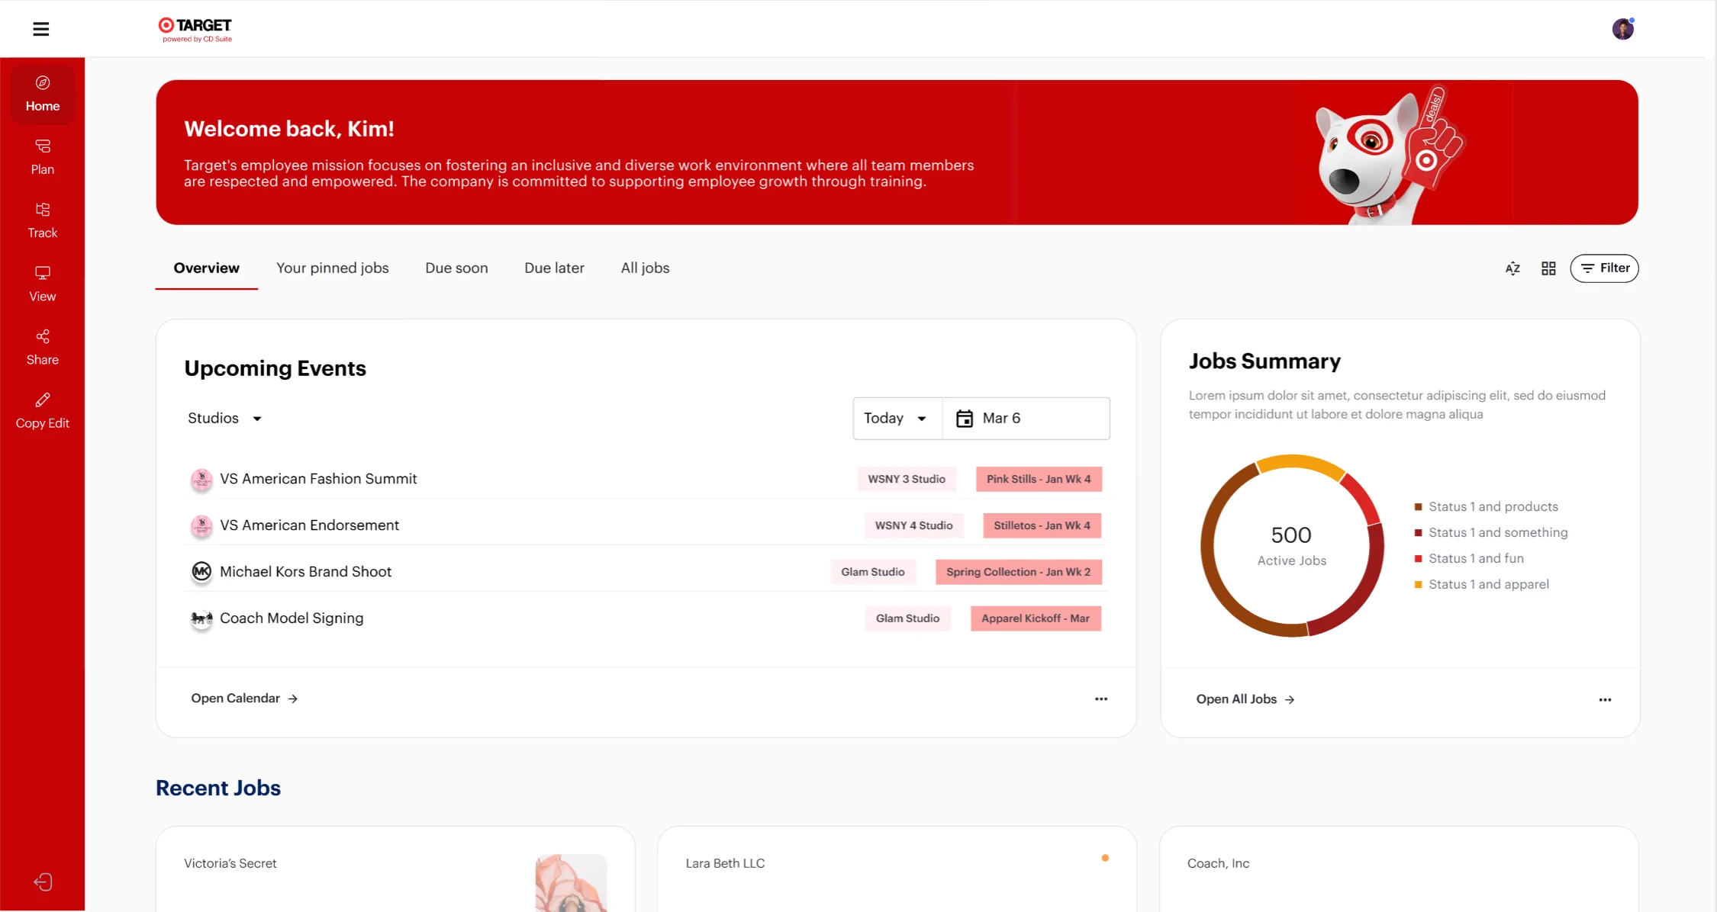Open VS American Endorsement event
Viewport: 1717px width, 912px height.
click(x=309, y=525)
